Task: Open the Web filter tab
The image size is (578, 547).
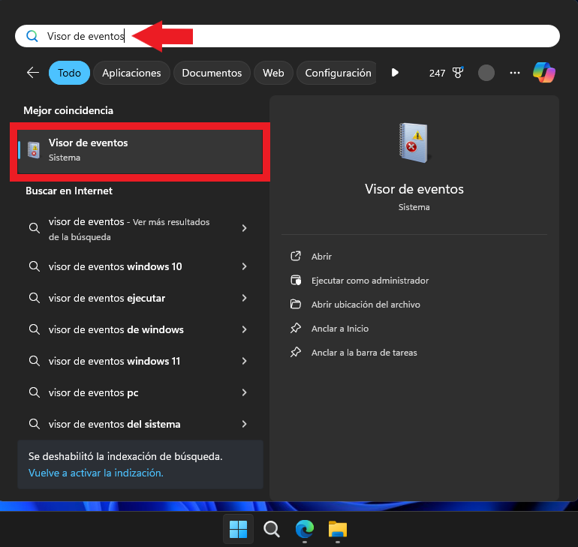Action: (273, 73)
